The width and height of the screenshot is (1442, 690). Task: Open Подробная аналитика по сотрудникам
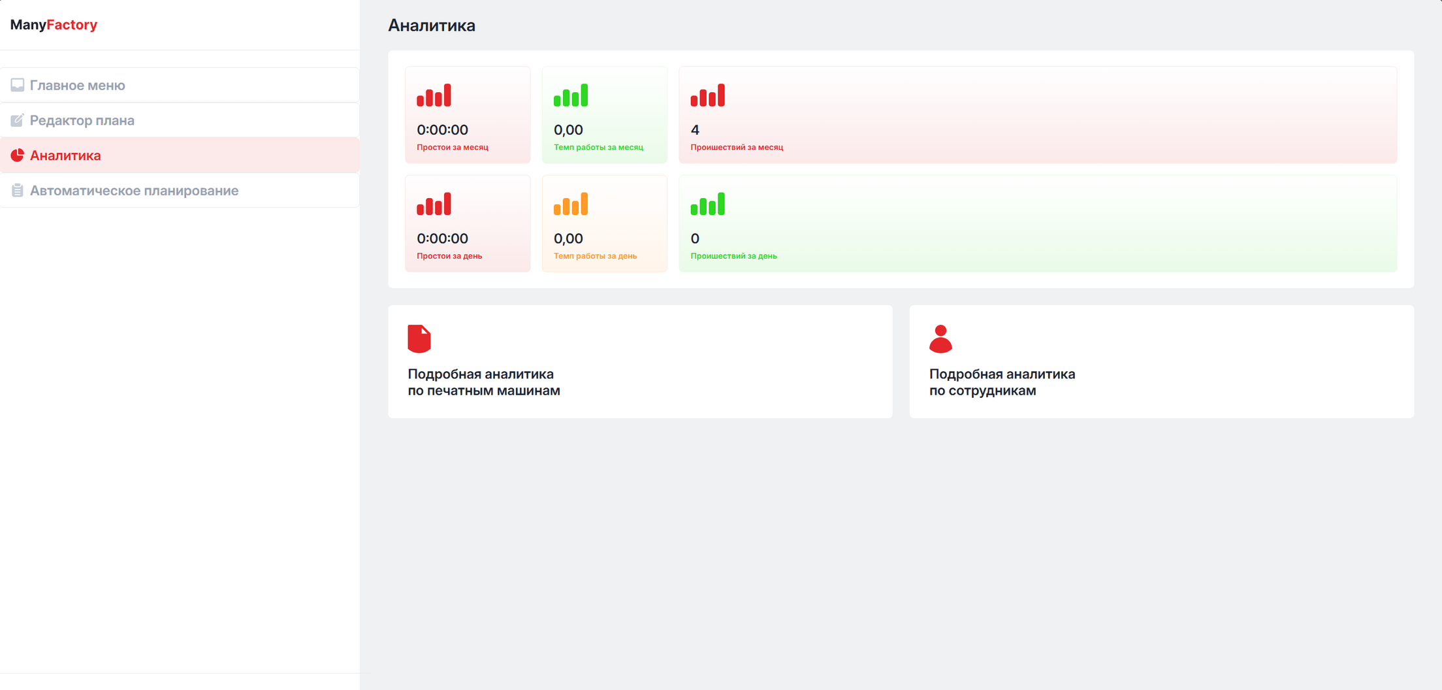pyautogui.click(x=1162, y=361)
